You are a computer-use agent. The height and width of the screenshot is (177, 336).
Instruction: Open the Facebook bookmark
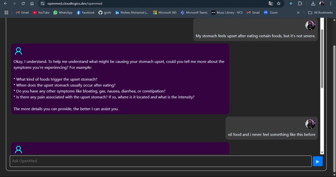85,13
